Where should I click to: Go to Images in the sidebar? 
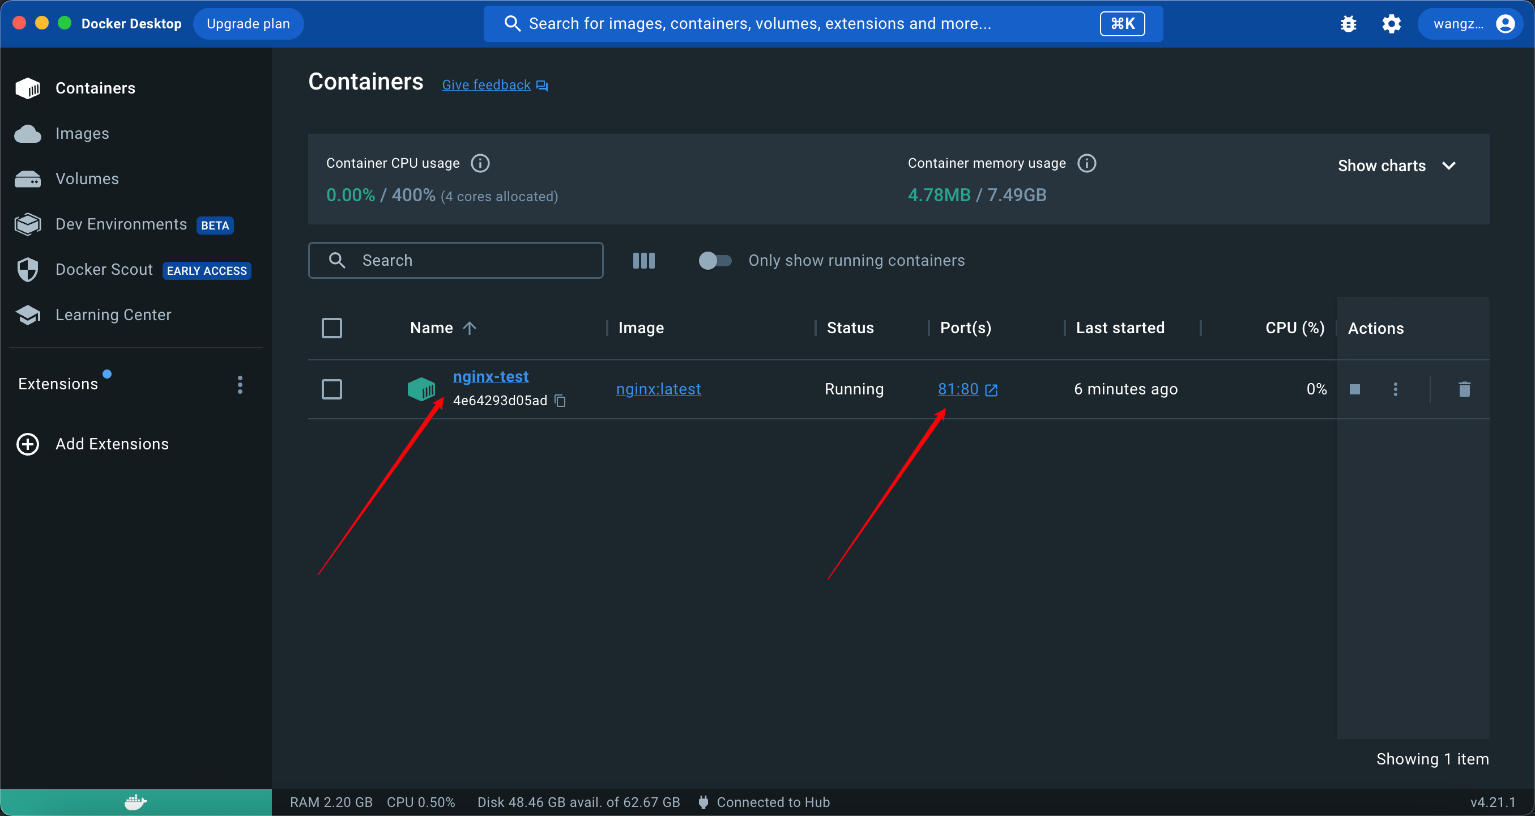click(x=82, y=134)
